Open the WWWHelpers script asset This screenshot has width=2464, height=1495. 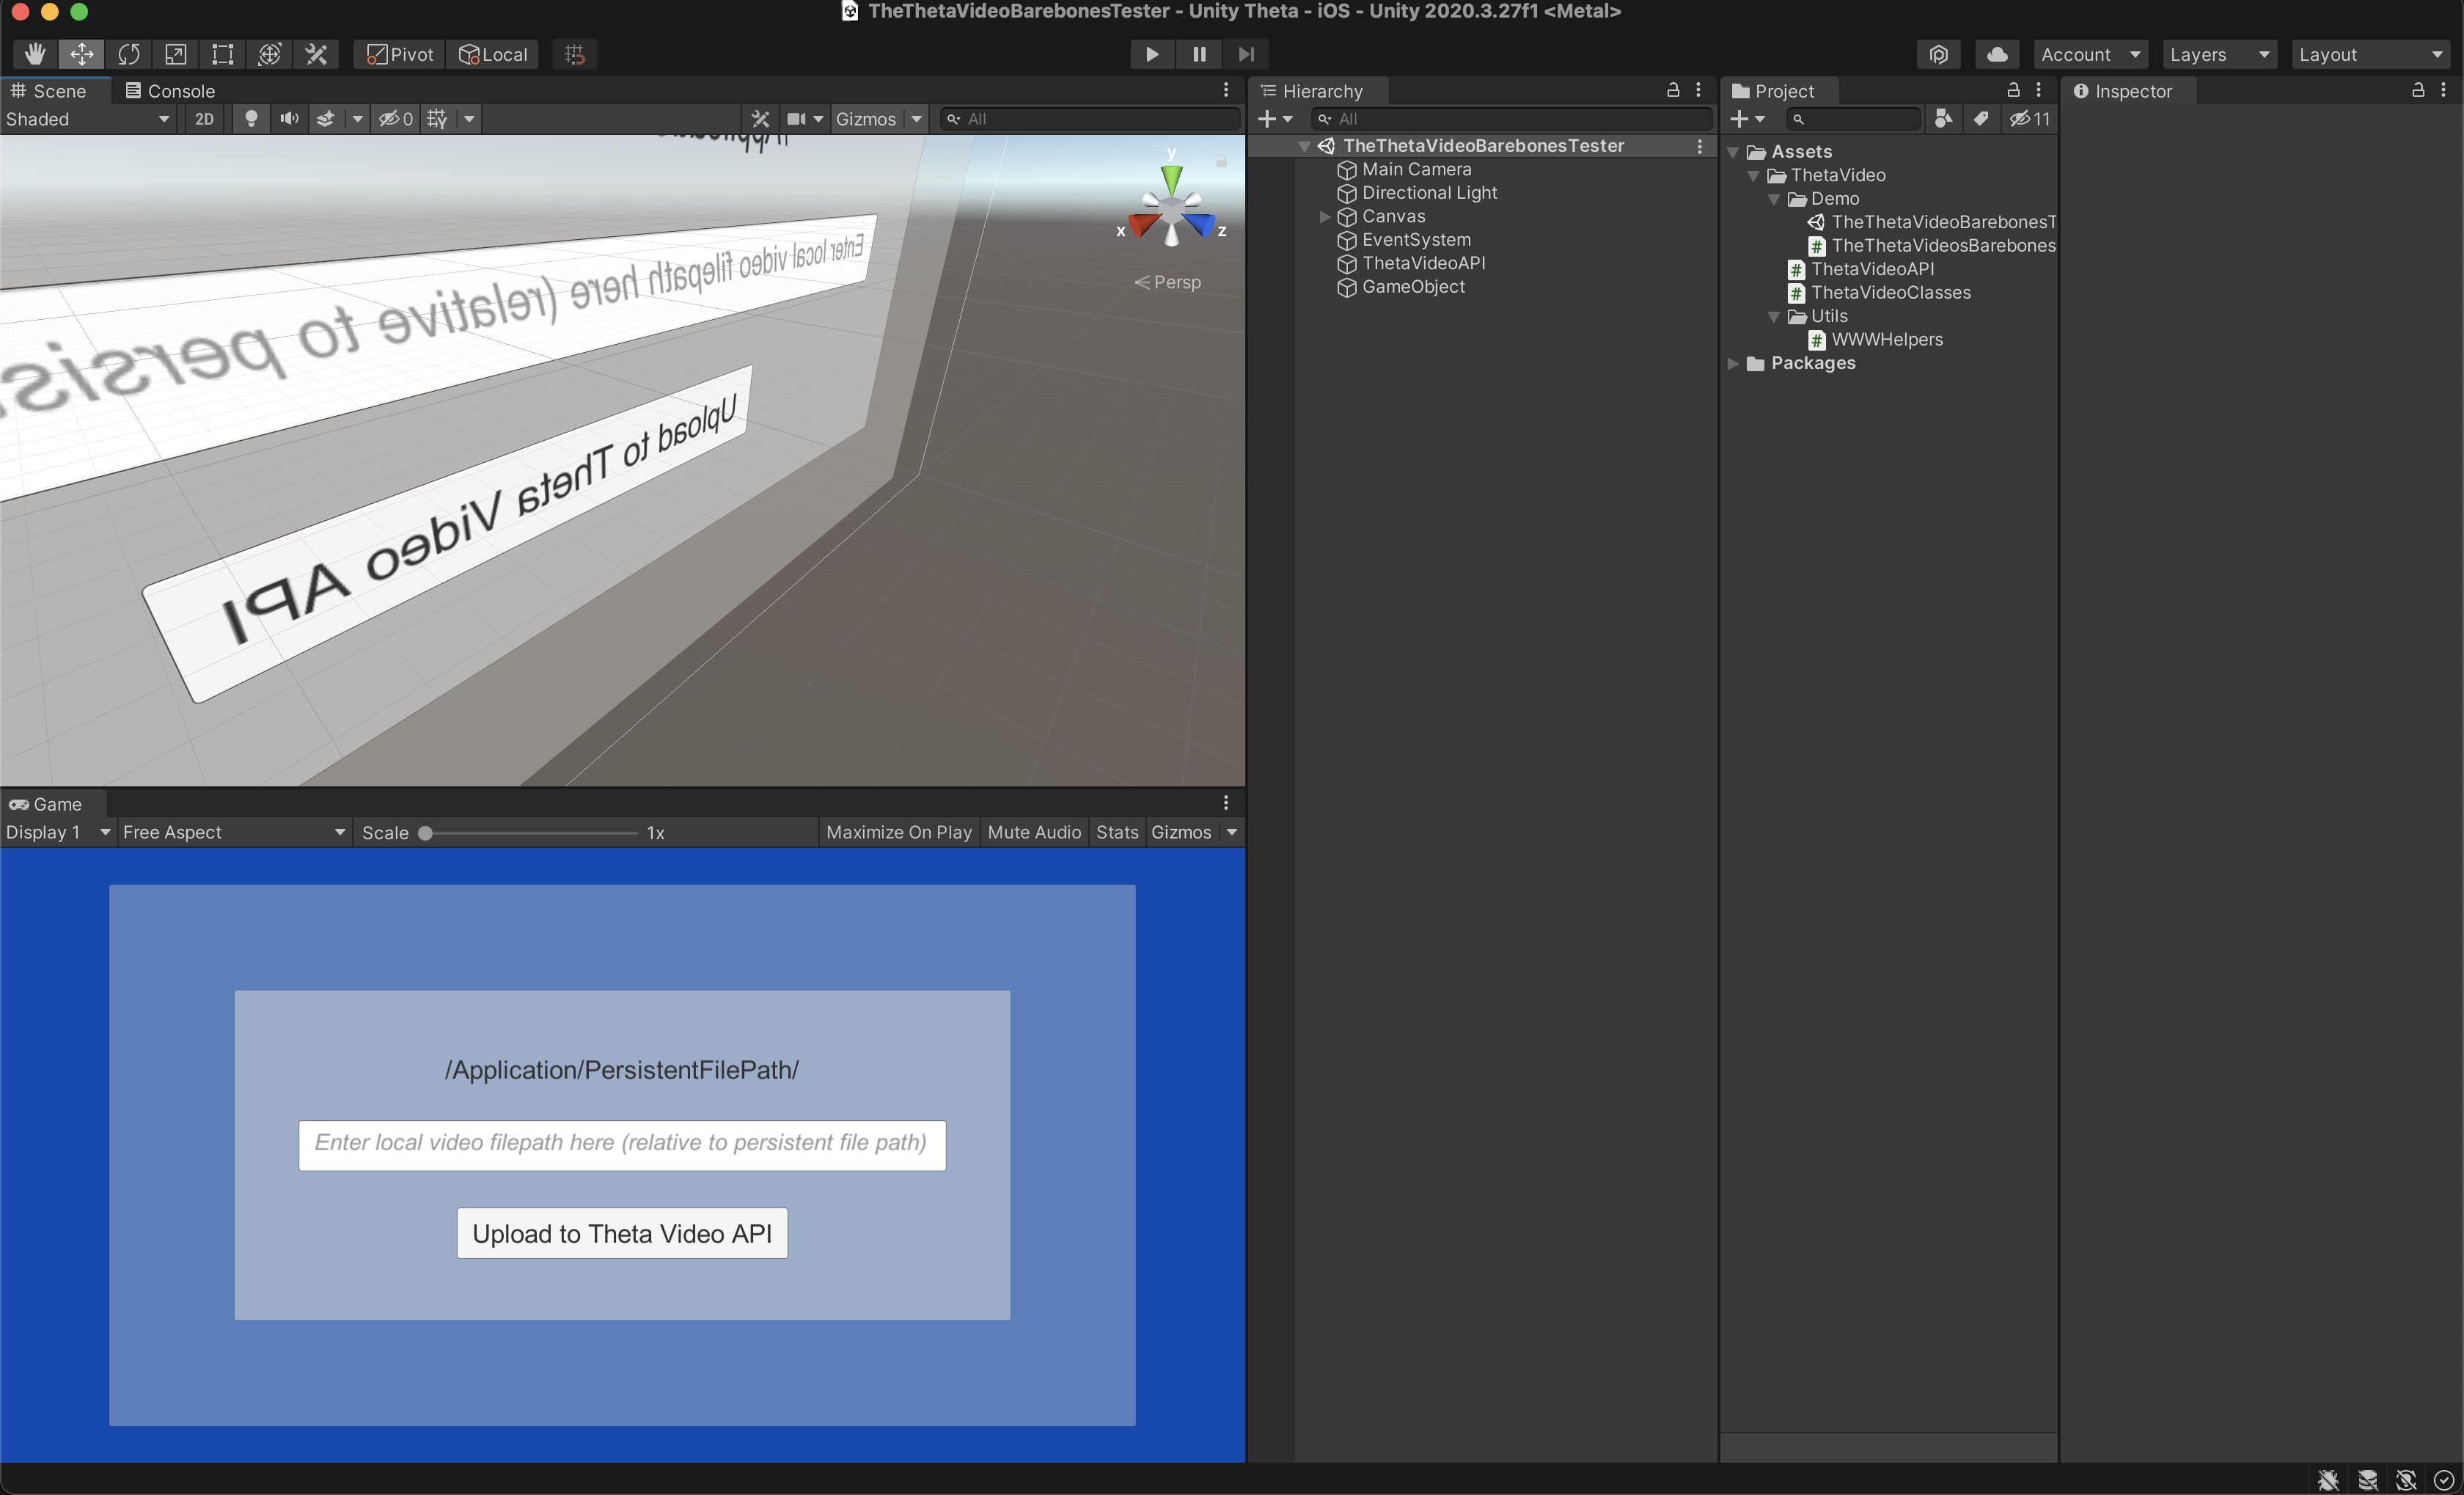(x=1886, y=340)
